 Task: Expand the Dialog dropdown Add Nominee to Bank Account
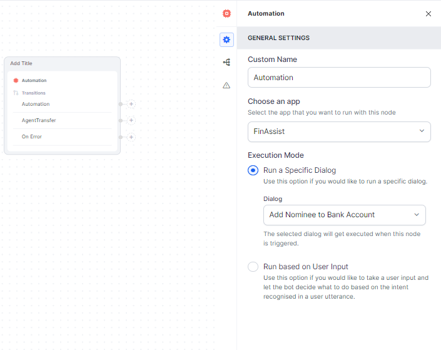pyautogui.click(x=344, y=215)
